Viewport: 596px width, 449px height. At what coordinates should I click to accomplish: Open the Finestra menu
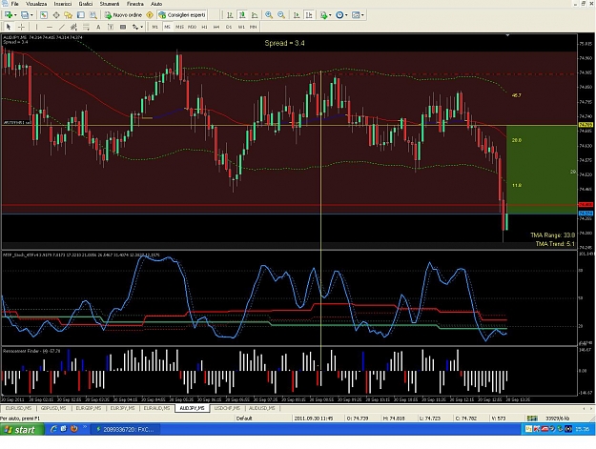[135, 4]
